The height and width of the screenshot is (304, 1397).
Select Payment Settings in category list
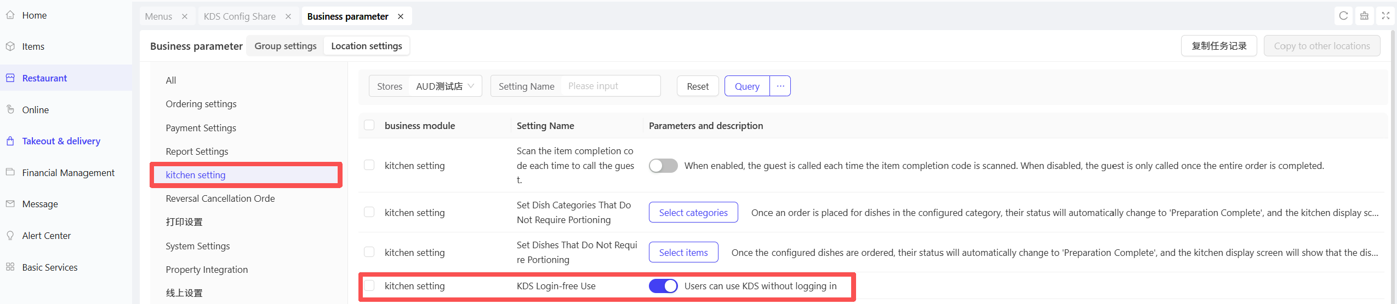(x=201, y=128)
